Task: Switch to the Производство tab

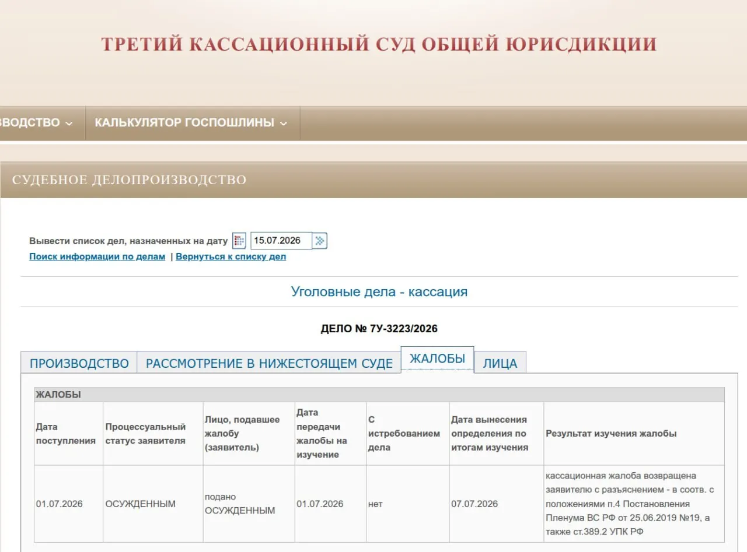Action: [79, 363]
